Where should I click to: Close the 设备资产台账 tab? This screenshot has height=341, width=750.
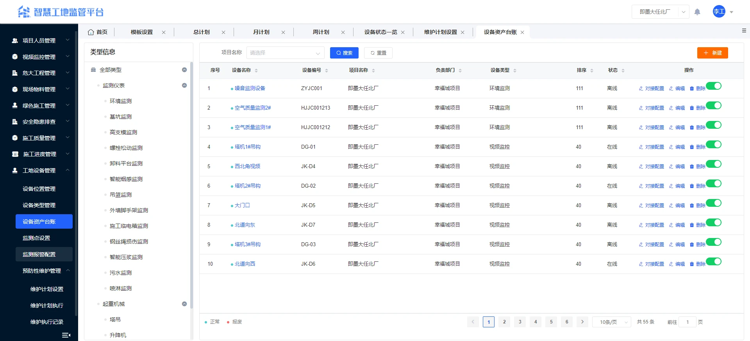[522, 32]
